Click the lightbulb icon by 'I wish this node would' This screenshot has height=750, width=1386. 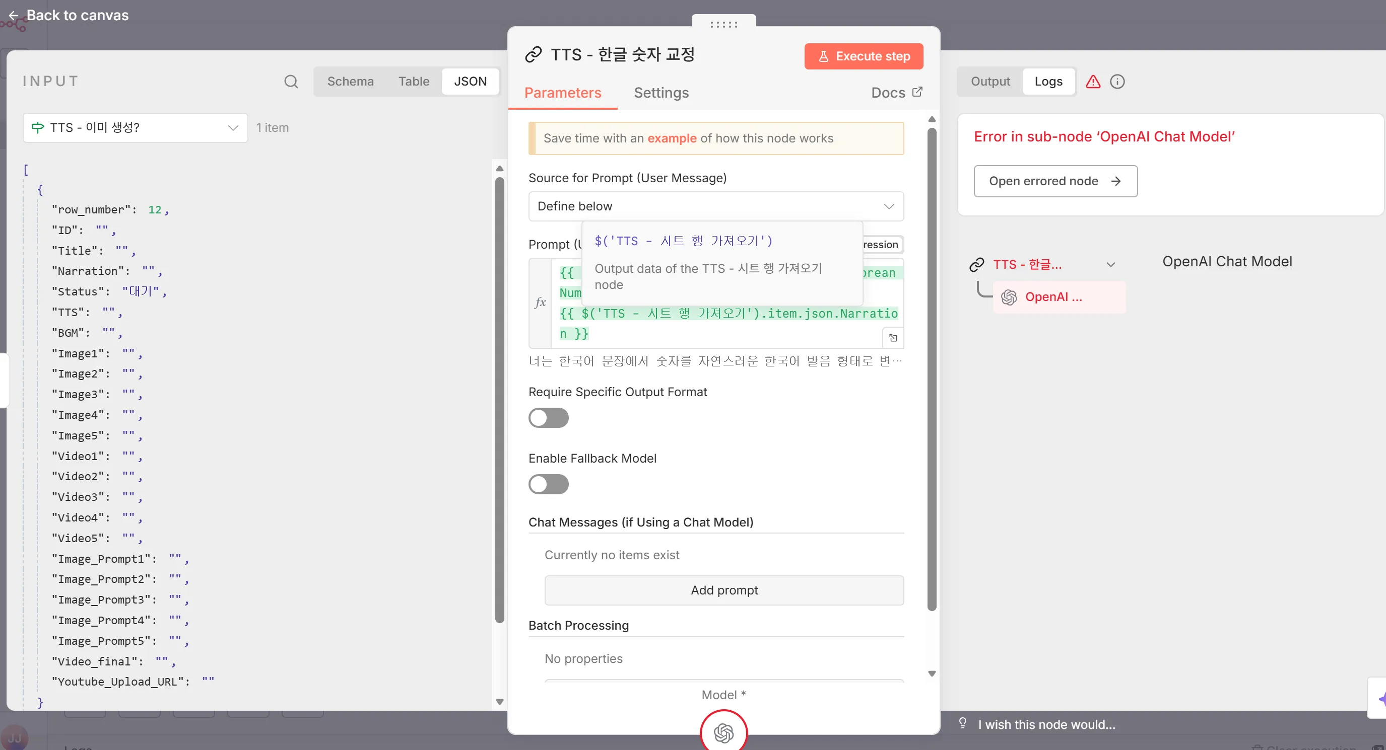[963, 723]
